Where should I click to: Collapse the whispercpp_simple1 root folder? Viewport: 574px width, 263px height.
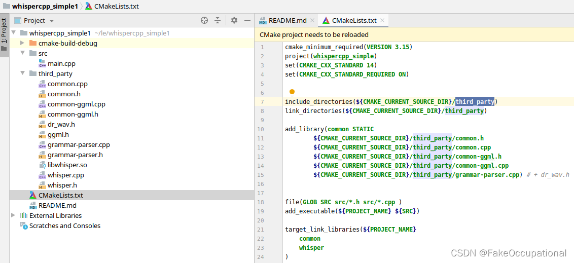pyautogui.click(x=14, y=33)
